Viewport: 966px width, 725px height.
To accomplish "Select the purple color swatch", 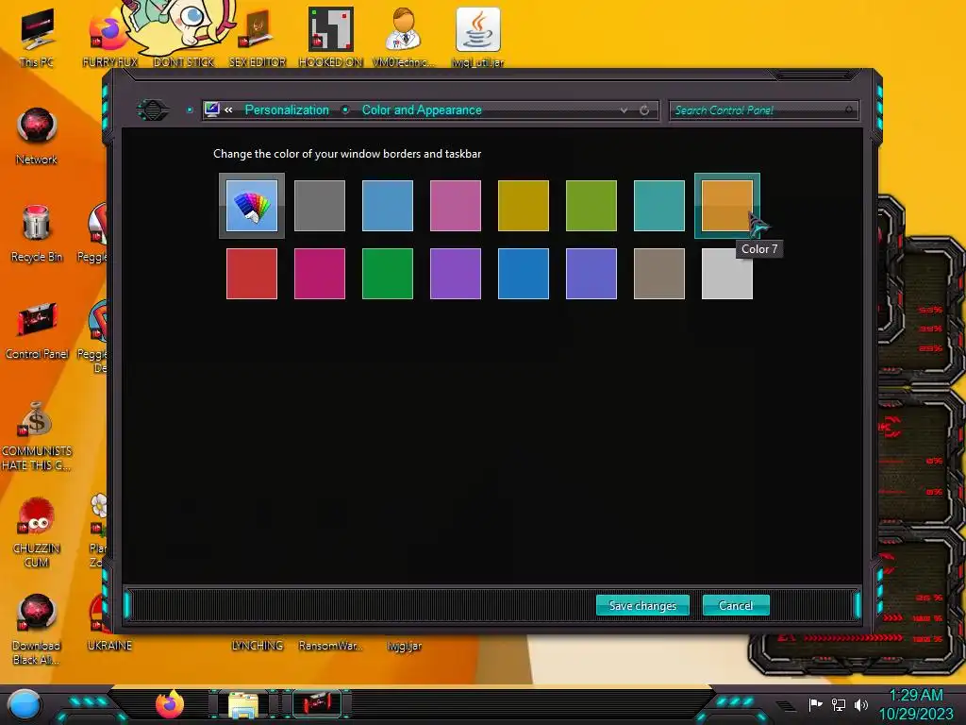I will [456, 274].
